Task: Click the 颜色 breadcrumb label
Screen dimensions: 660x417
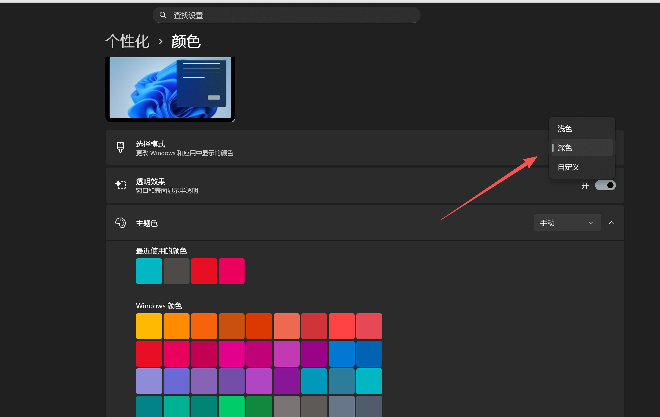Action: click(186, 41)
